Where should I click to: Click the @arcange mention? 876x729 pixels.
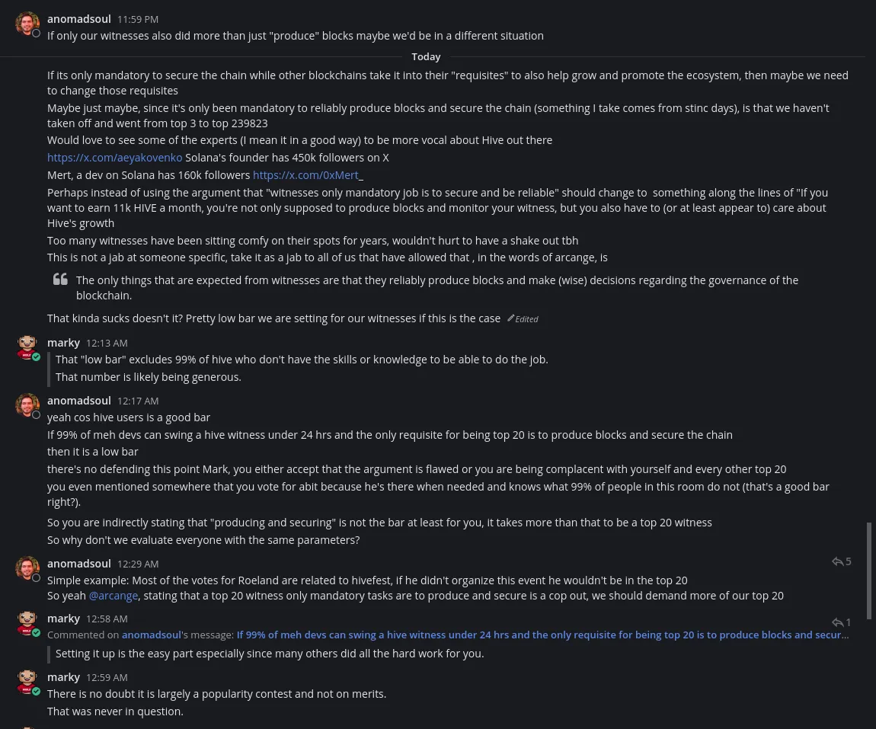point(113,596)
